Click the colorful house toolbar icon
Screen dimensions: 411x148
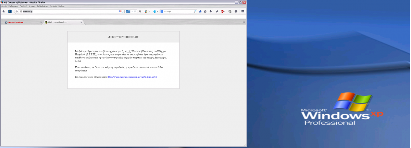146,11
